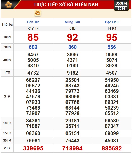This screenshot has height=154, width=132.
Task: Select the Thứ ba day label
Action: pos(7,24)
